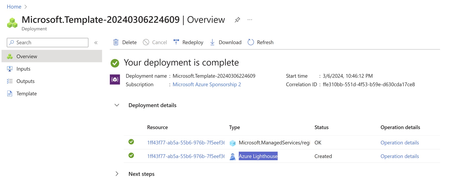Click the breadcrumb chevron after Home
This screenshot has height=191, width=451.
click(x=26, y=7)
